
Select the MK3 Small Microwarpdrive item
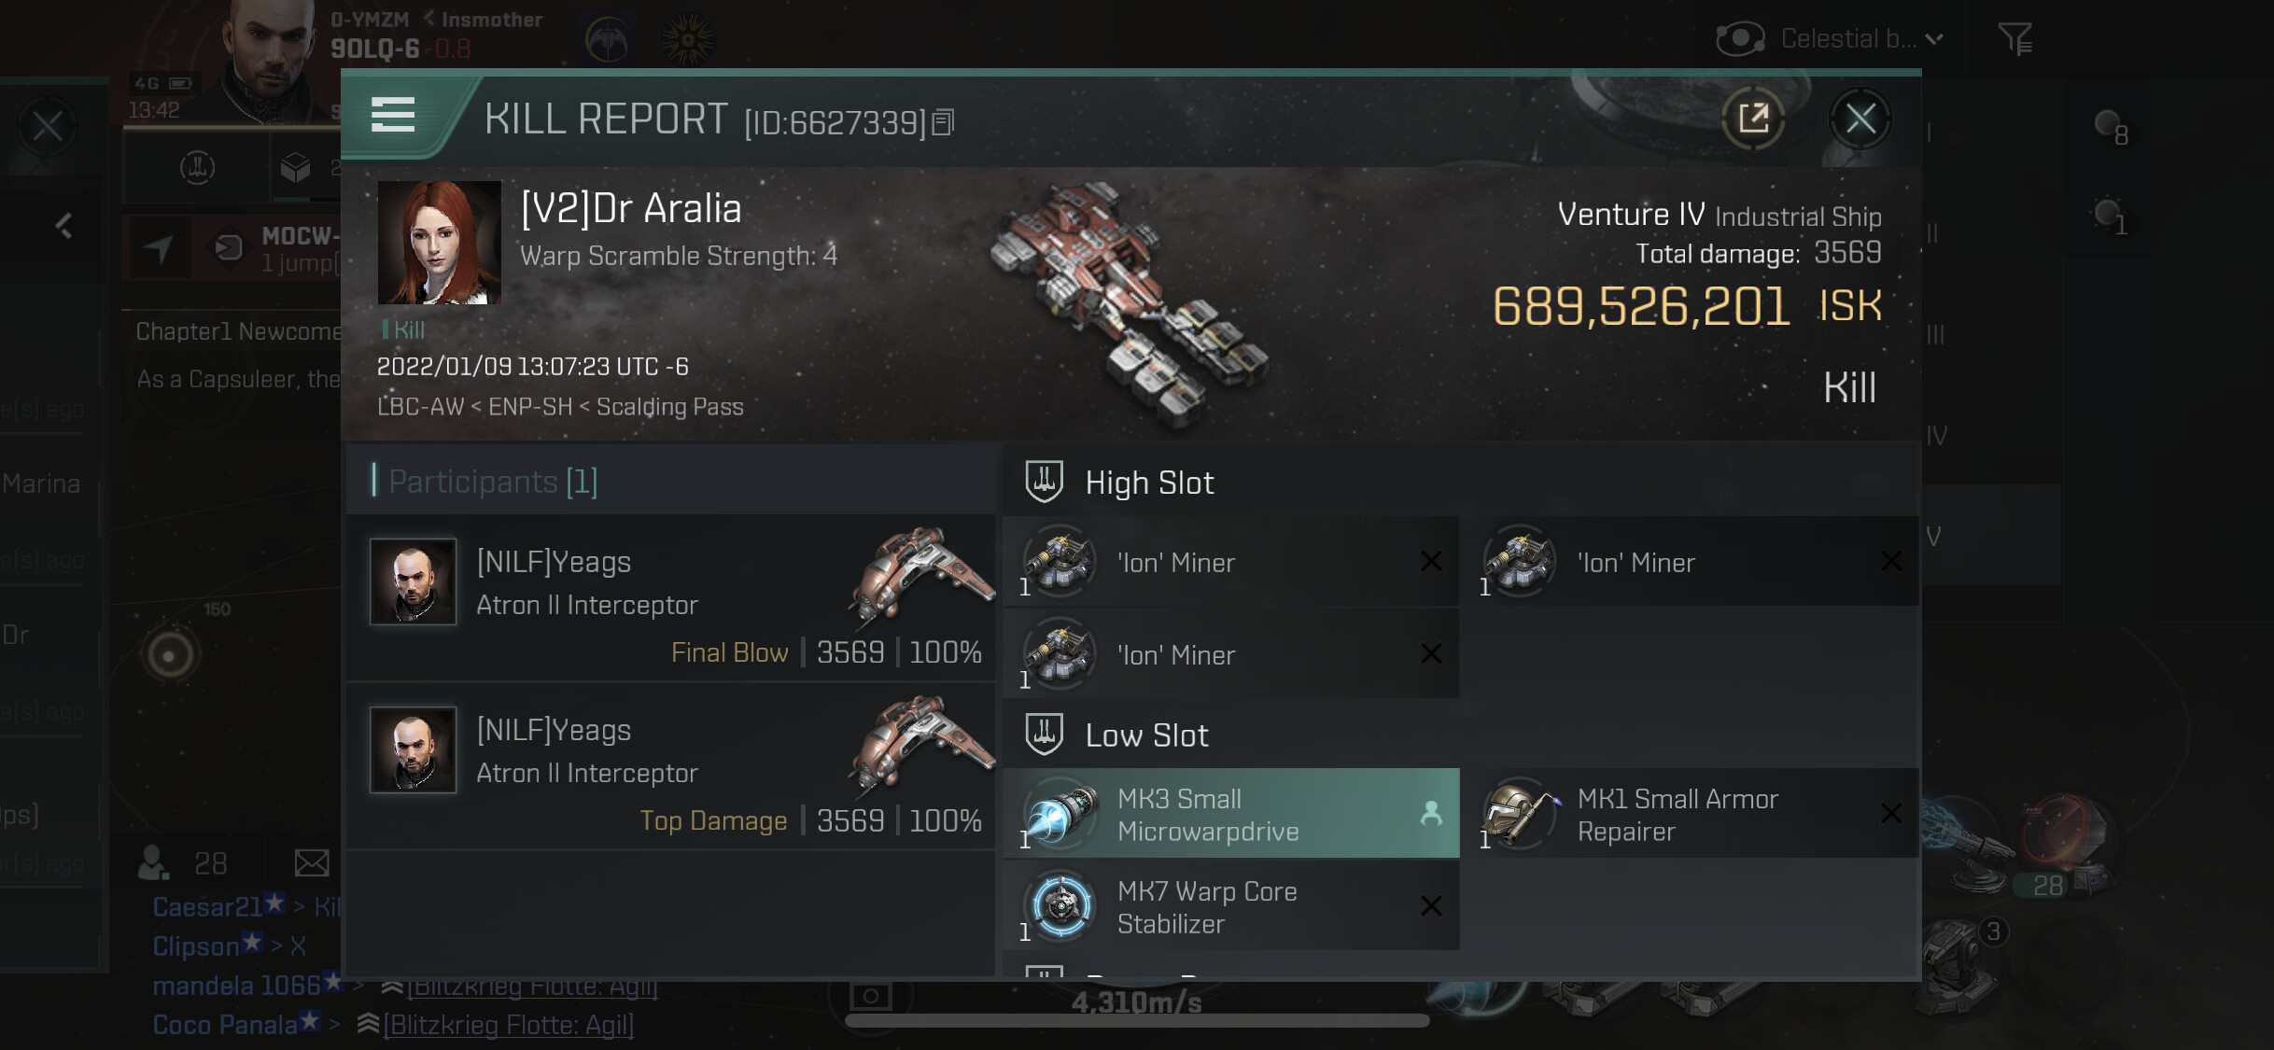(1230, 814)
